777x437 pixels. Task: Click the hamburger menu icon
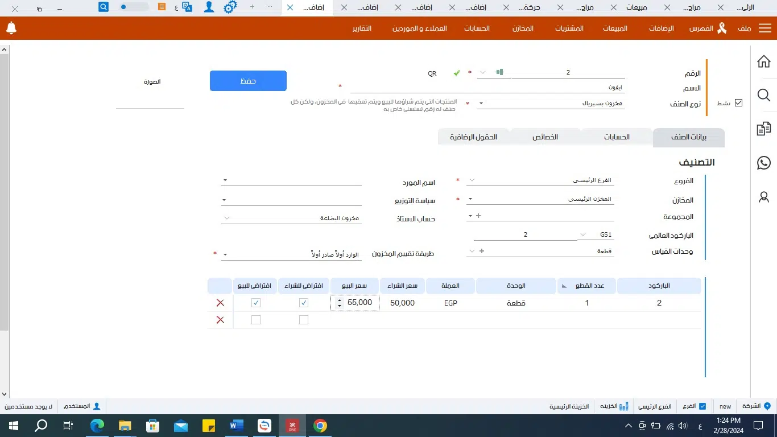click(764, 28)
